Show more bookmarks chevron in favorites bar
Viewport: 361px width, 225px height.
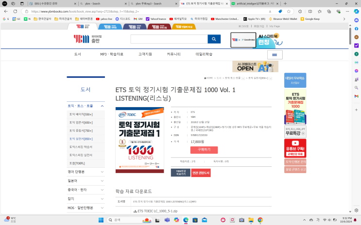pyautogui.click(x=344, y=19)
